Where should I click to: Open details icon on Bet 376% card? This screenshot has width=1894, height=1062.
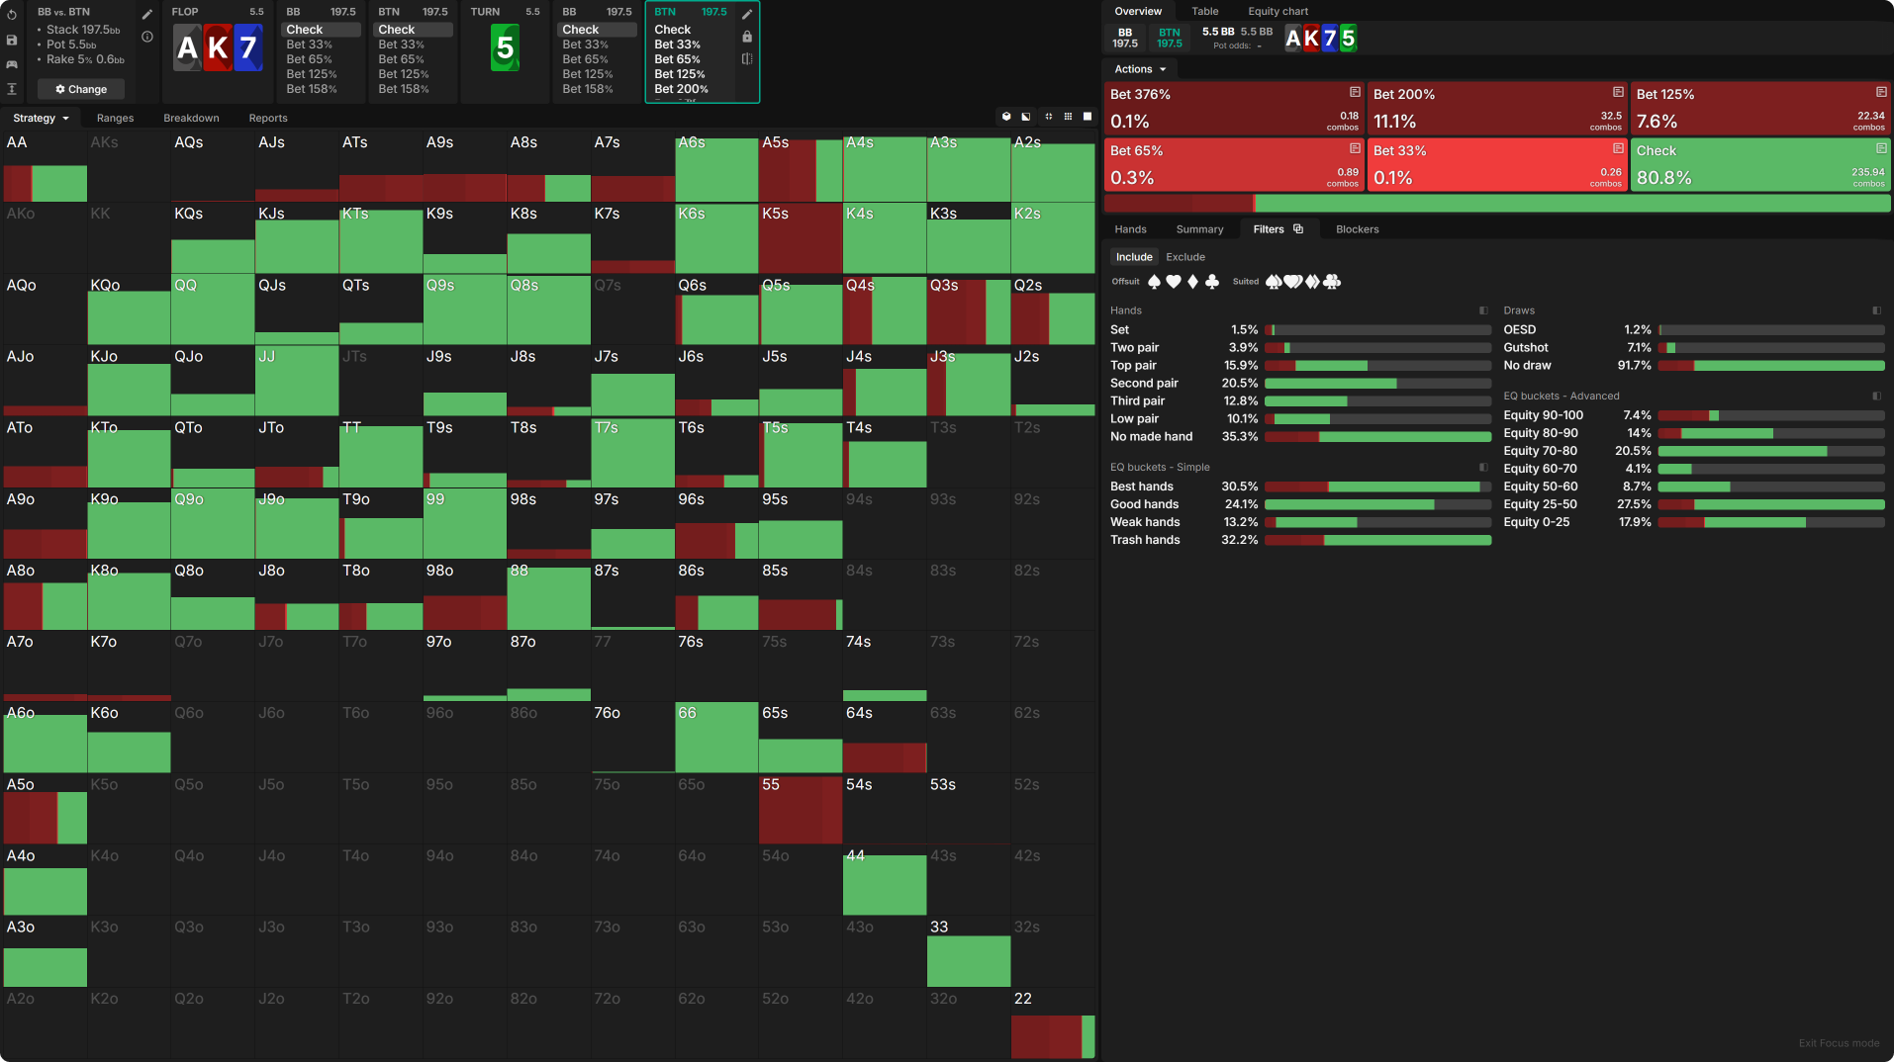click(x=1355, y=92)
